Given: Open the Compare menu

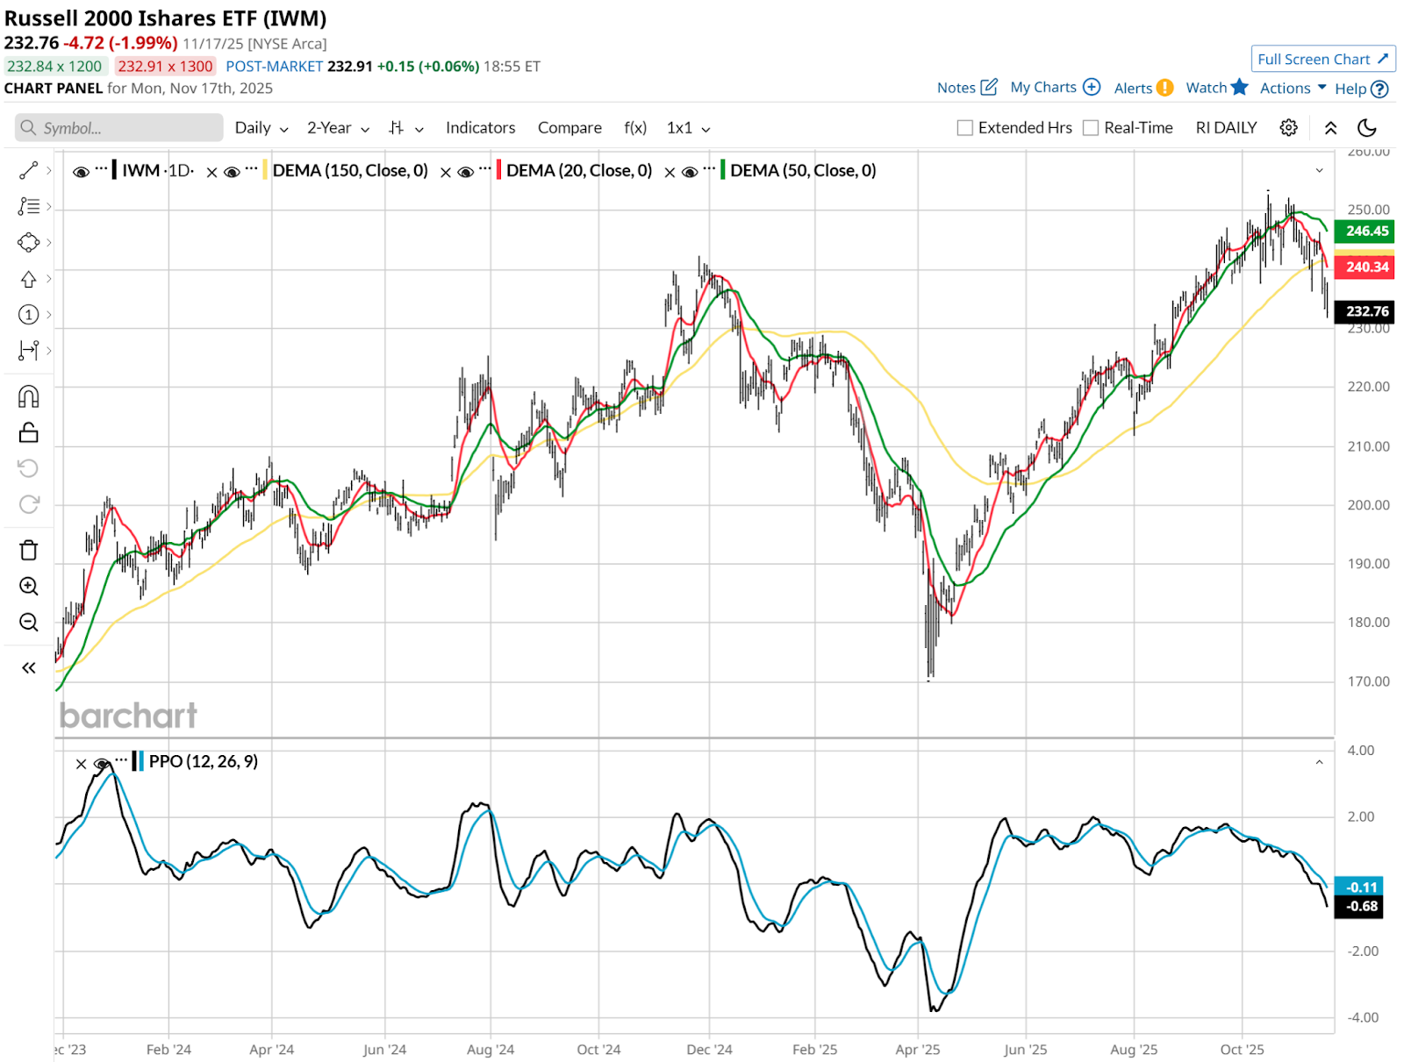Looking at the screenshot, I should click(569, 128).
